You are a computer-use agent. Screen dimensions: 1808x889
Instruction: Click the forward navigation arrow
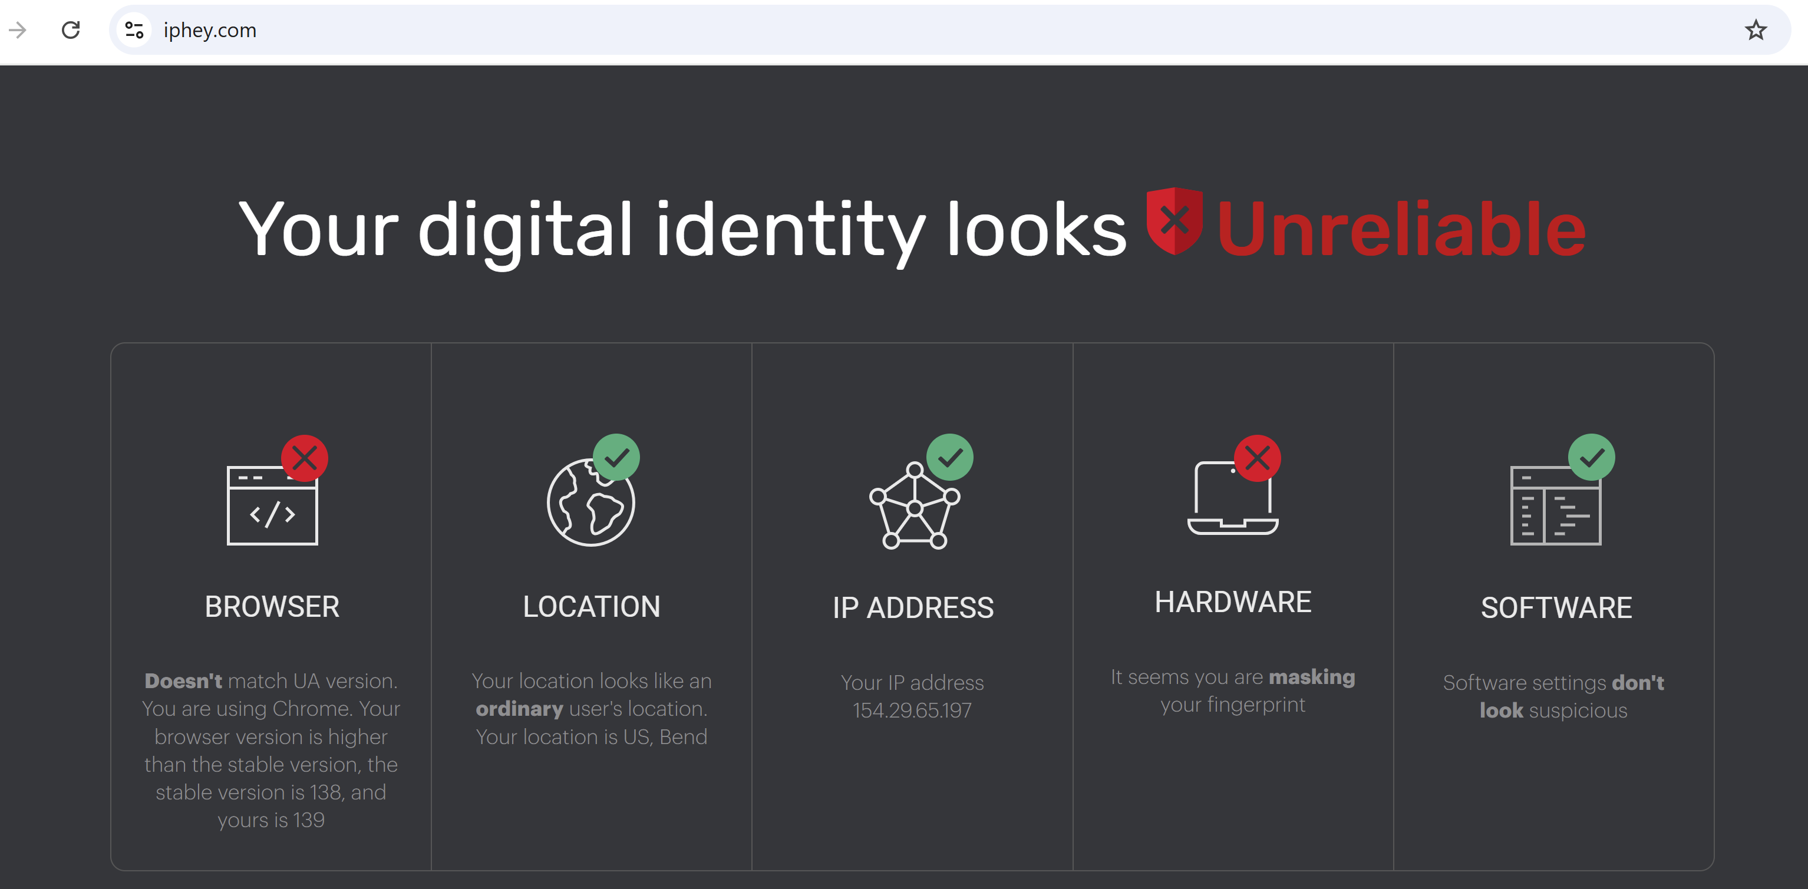tap(18, 30)
